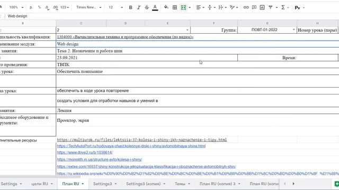Open input tools Ру menu

(x=299, y=8)
